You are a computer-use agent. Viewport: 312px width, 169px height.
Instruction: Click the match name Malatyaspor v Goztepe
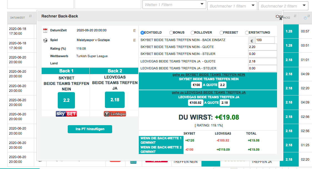93,40
